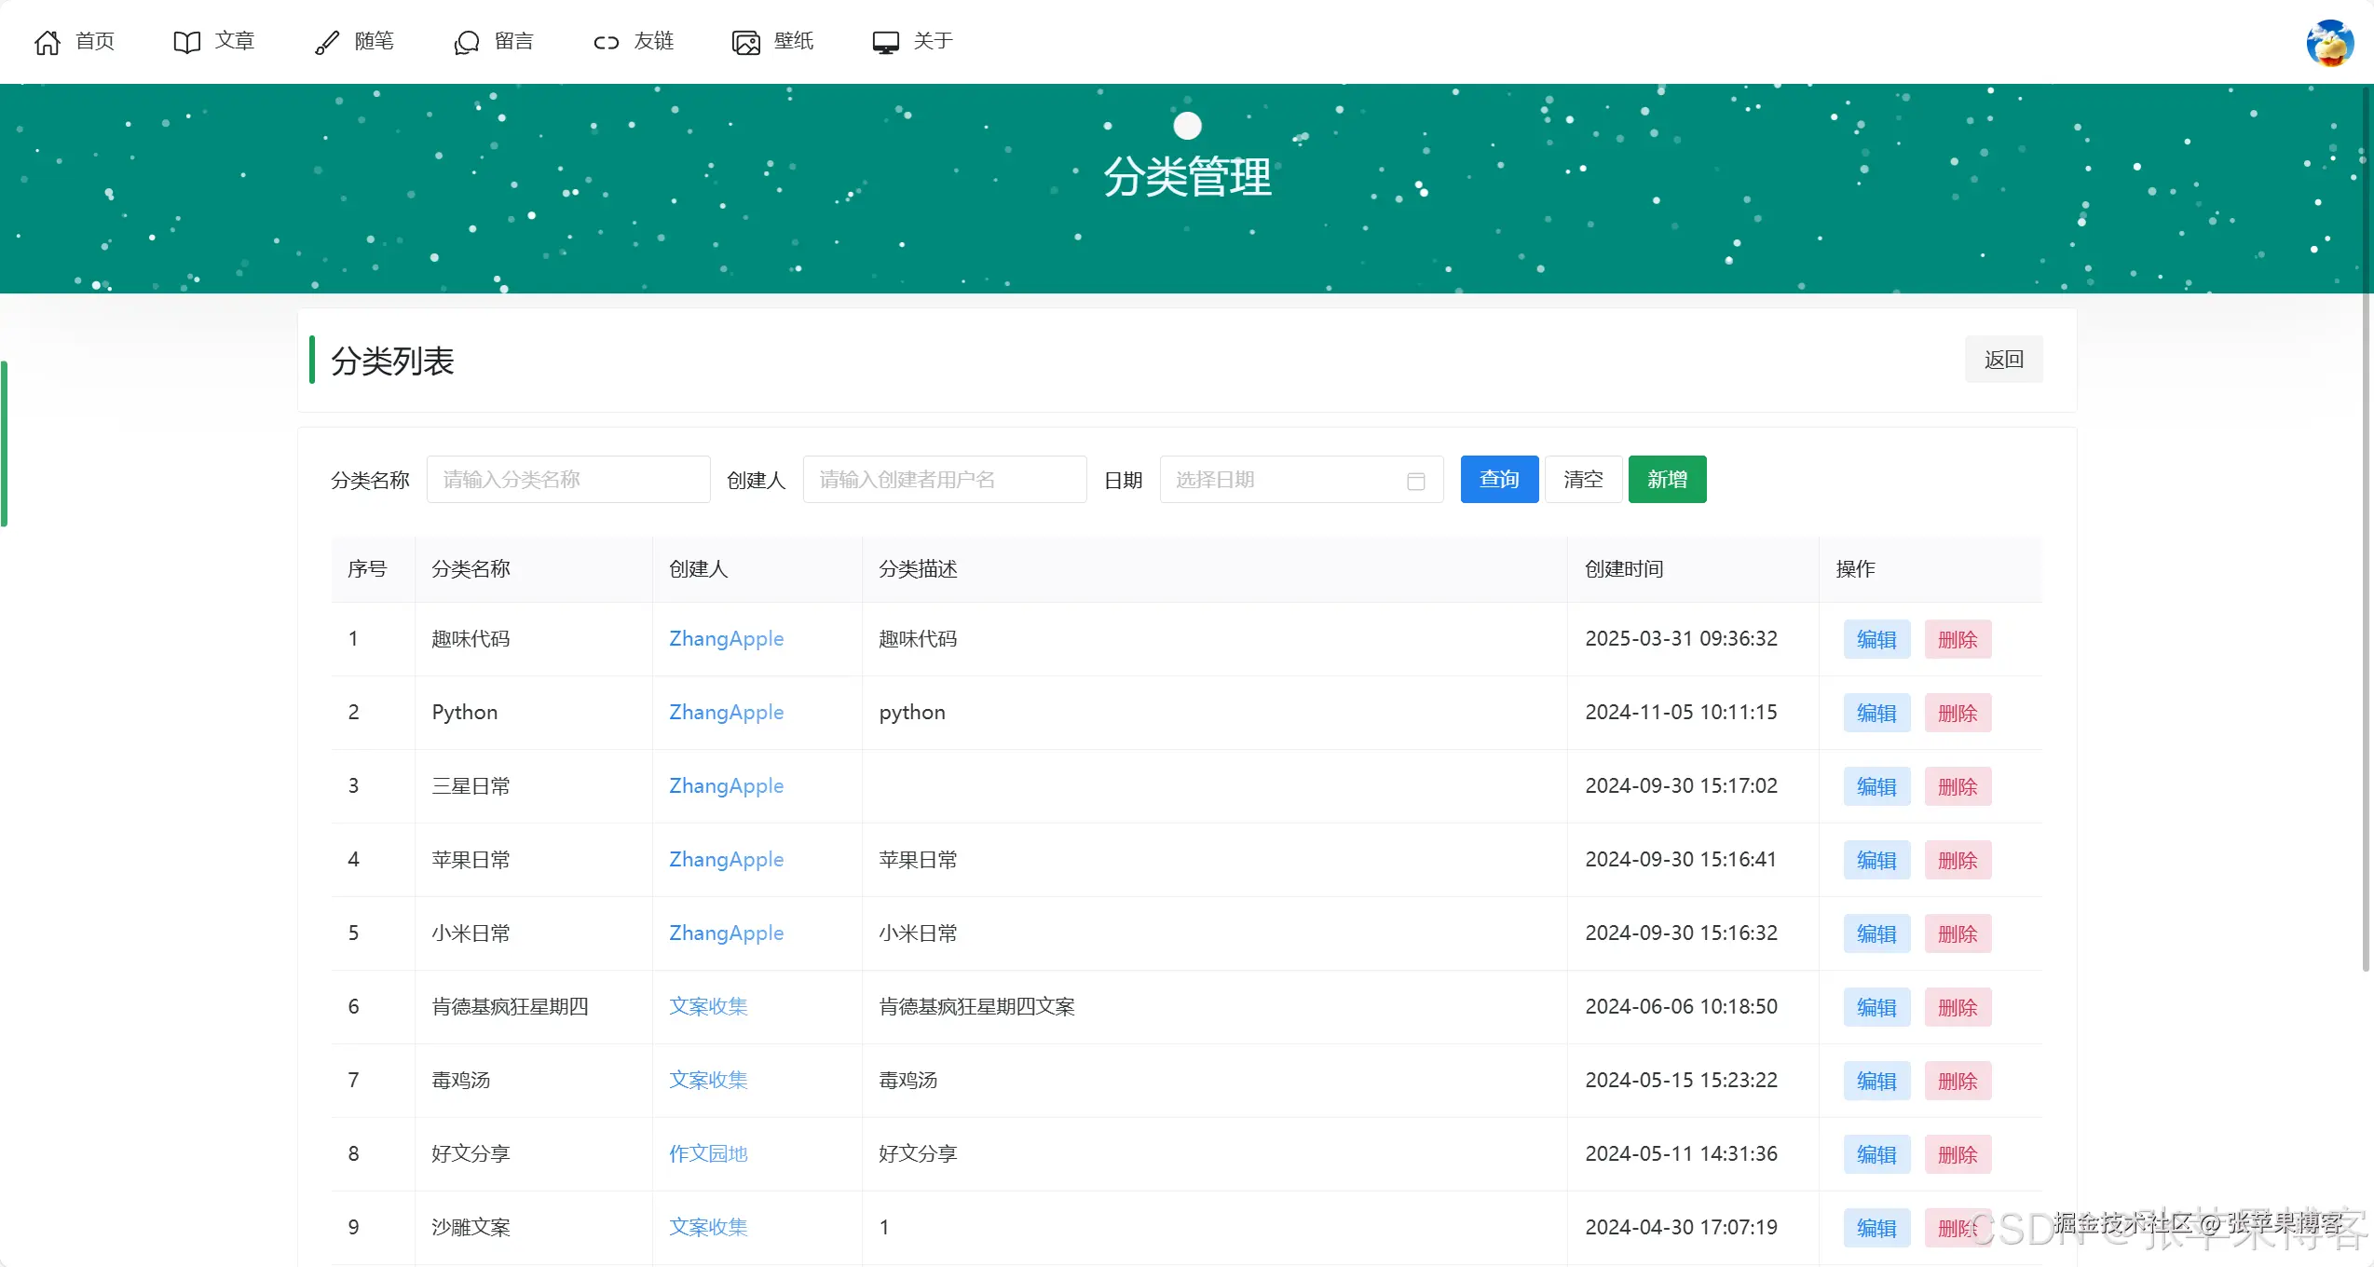2374x1267 pixels.
Task: Open the 文章 menu item
Action: [x=235, y=41]
